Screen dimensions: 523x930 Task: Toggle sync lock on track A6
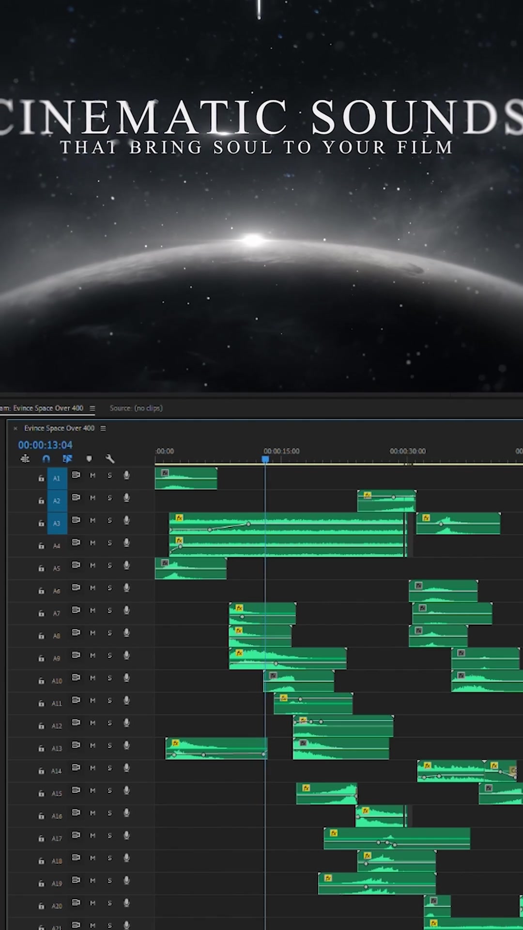click(x=76, y=587)
